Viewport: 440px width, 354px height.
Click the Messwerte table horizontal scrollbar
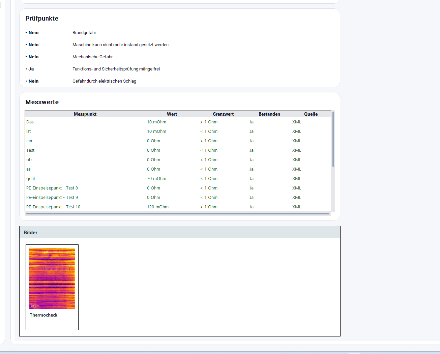click(177, 213)
